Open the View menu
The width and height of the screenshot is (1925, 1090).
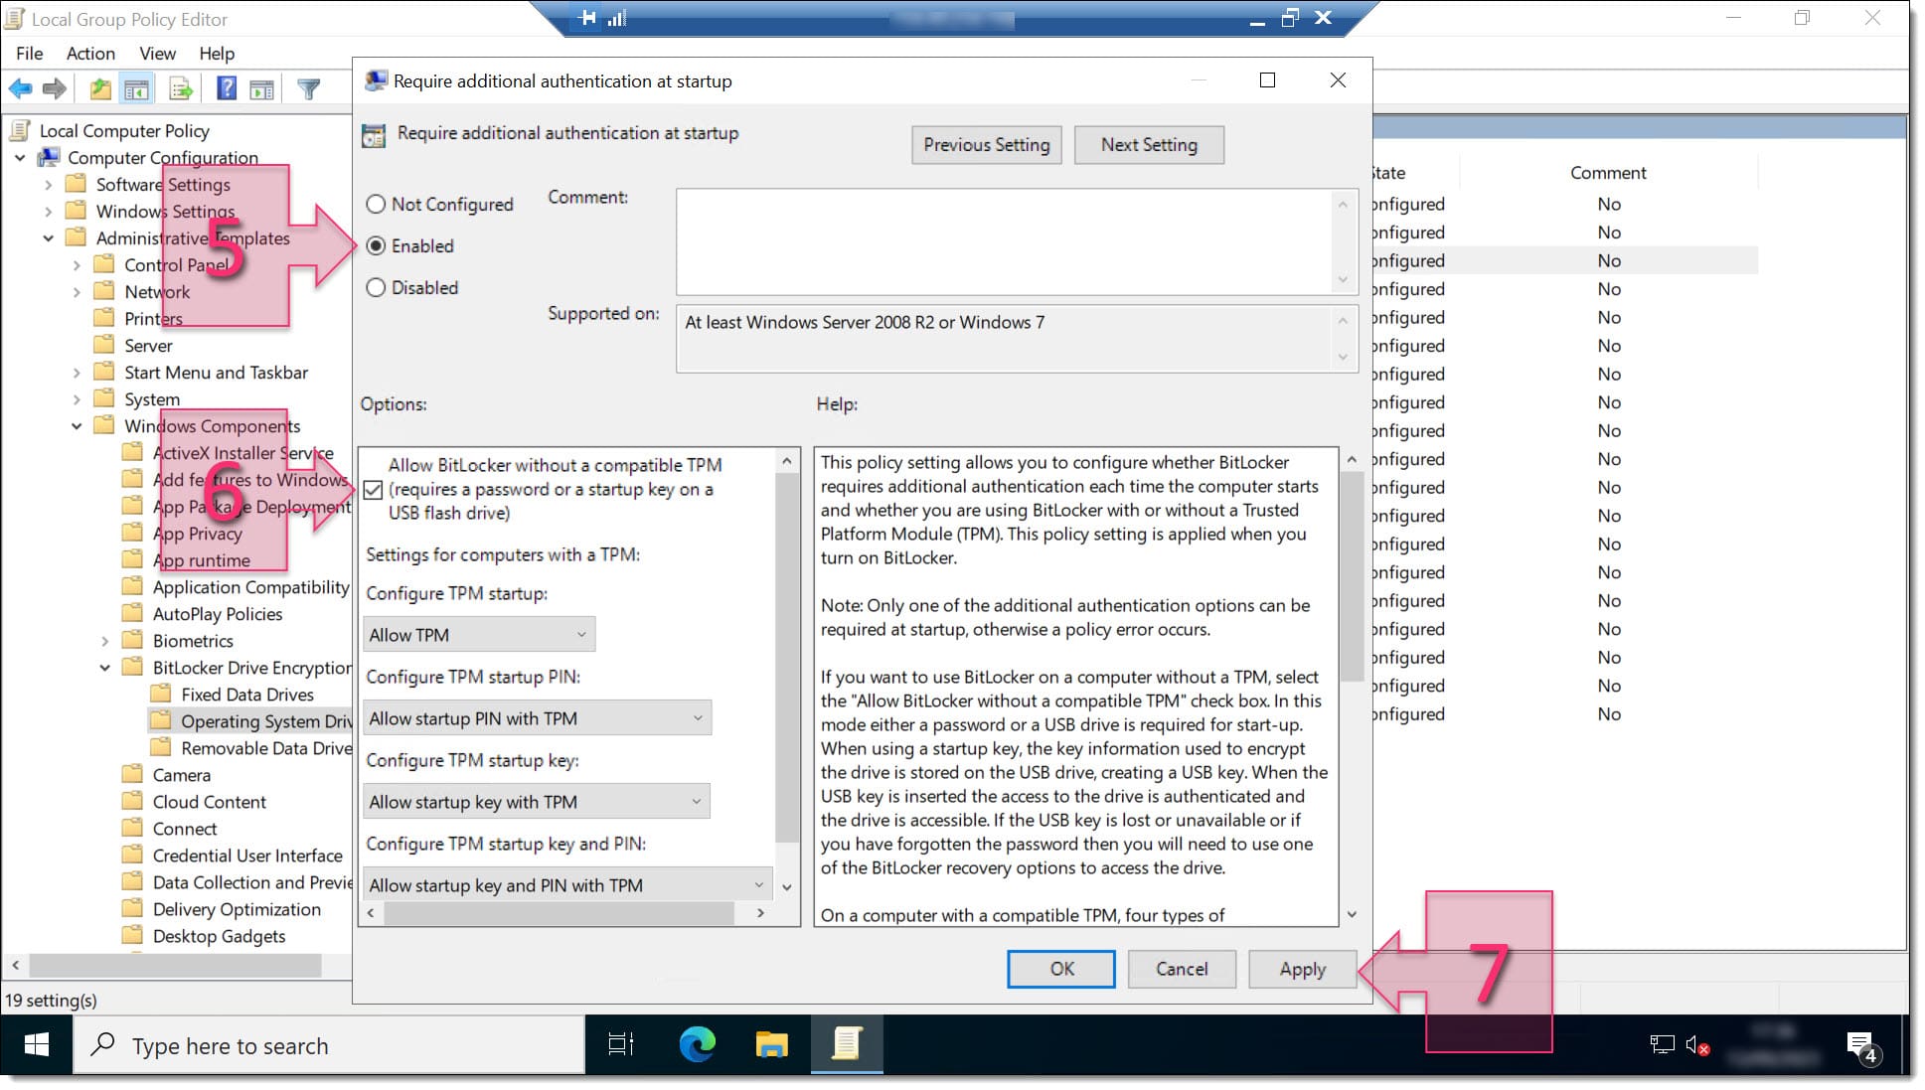(x=157, y=54)
